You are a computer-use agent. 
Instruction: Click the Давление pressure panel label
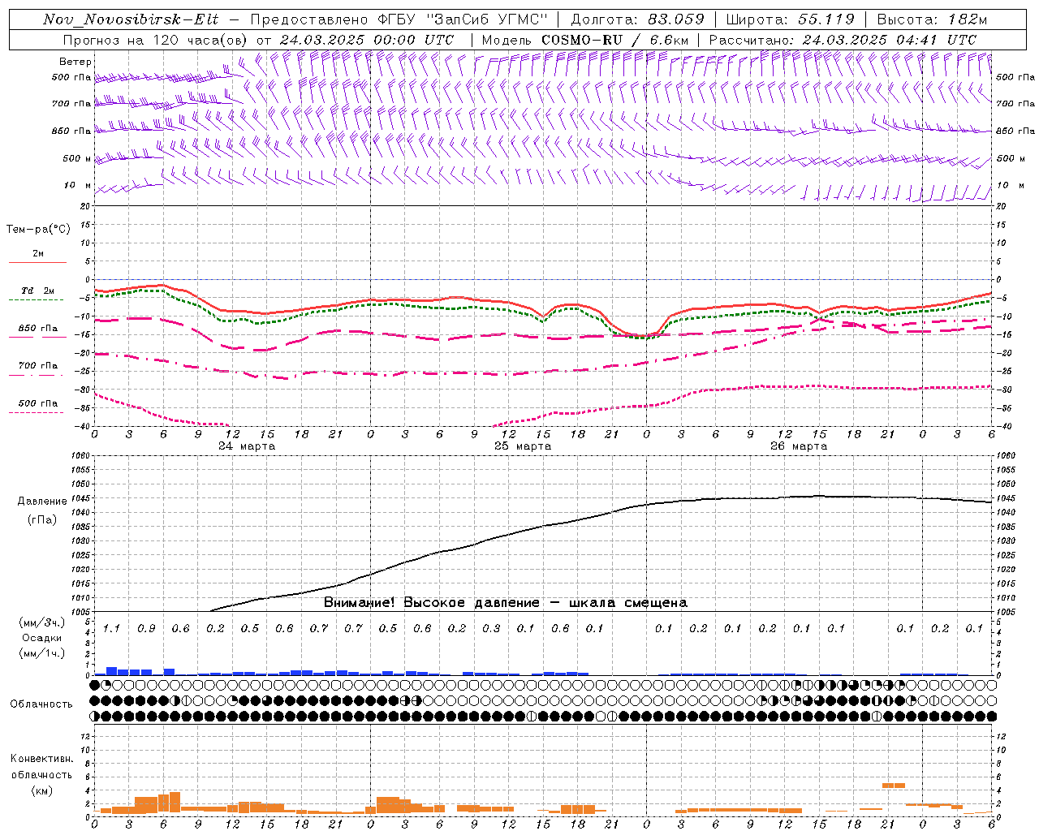42,502
